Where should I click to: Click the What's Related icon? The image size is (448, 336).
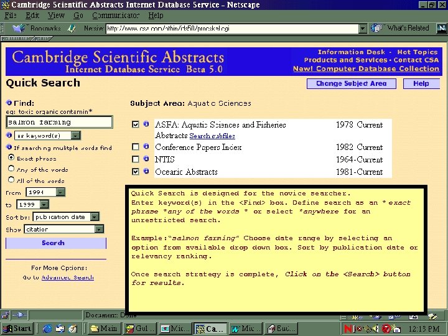[x=377, y=28]
